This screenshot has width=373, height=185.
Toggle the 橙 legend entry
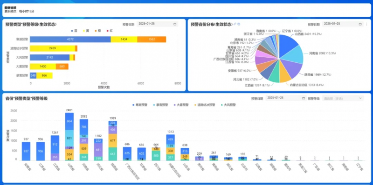tap(97, 31)
